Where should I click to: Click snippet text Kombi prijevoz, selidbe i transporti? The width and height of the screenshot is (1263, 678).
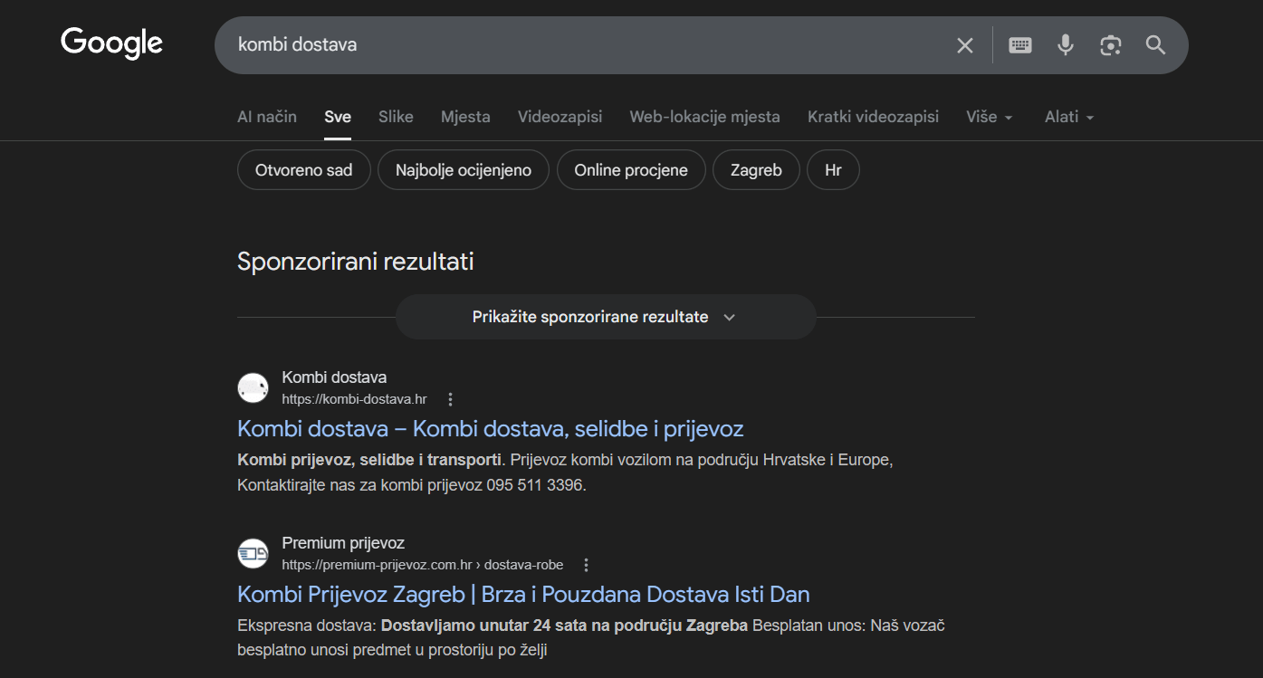point(369,460)
